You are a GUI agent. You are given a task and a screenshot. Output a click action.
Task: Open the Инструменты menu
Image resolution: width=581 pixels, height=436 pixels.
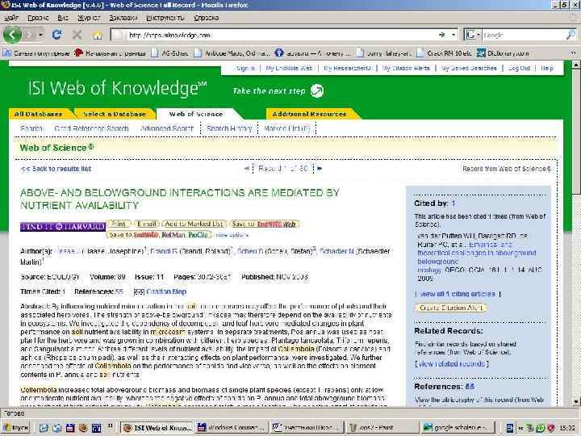click(165, 18)
